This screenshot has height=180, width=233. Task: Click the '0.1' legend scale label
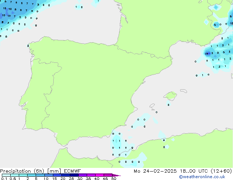coord(4,179)
